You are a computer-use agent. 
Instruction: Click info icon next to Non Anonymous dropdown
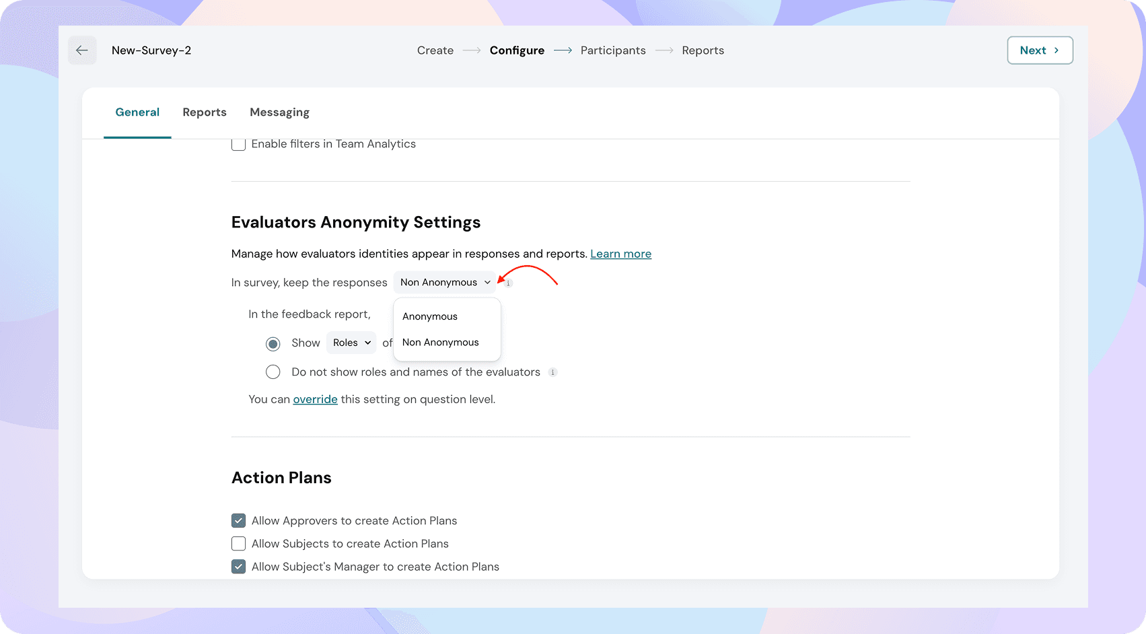click(509, 283)
